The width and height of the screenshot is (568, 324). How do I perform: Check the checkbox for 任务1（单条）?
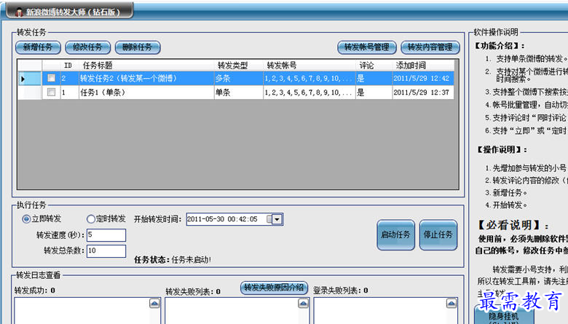[x=52, y=92]
